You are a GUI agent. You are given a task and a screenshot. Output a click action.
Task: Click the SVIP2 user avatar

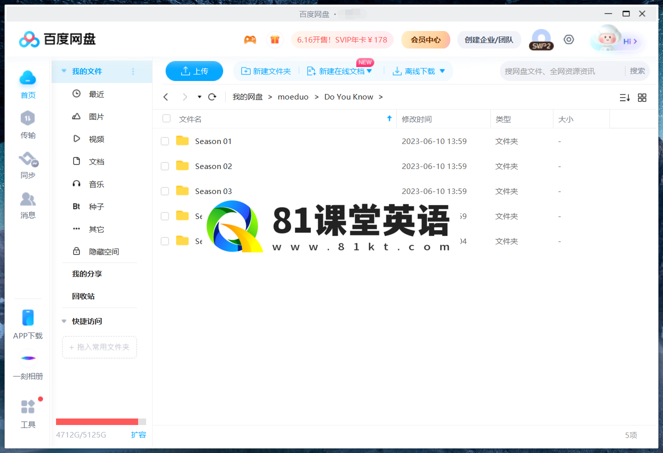click(541, 39)
